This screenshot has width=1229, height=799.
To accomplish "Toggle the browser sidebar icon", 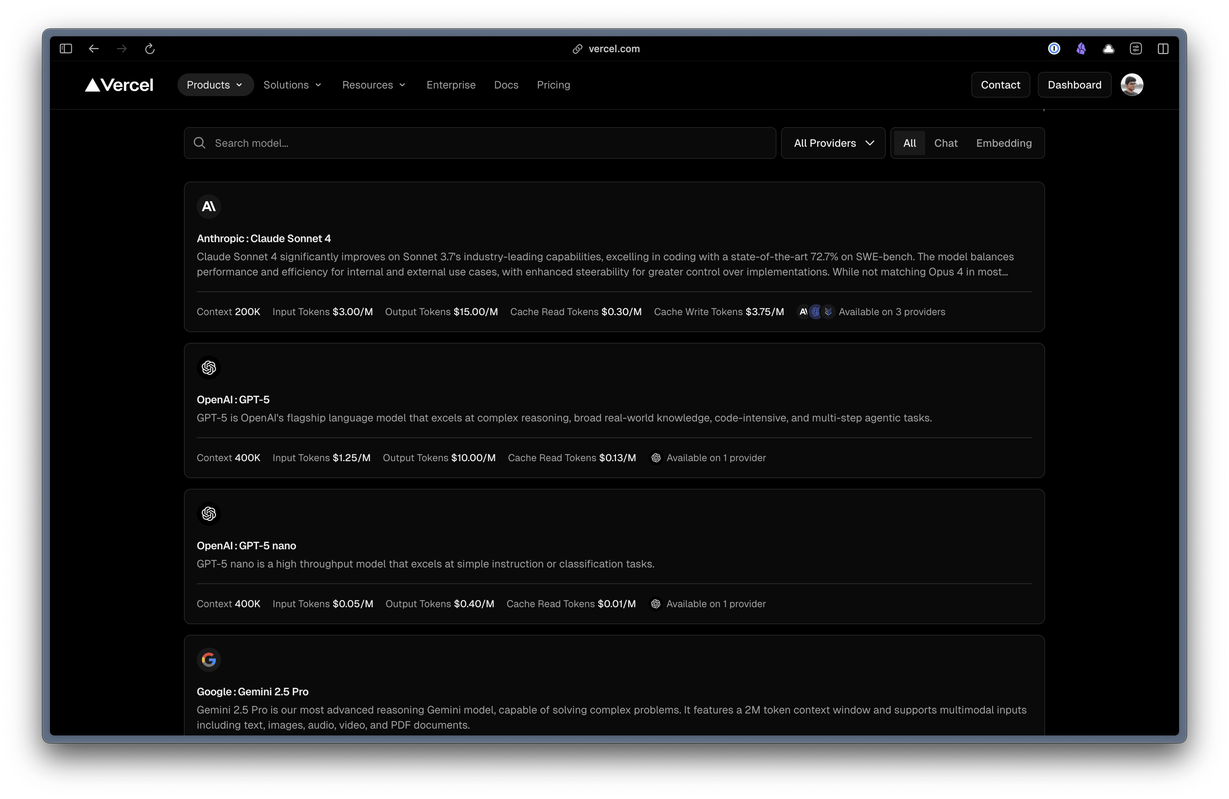I will (65, 48).
